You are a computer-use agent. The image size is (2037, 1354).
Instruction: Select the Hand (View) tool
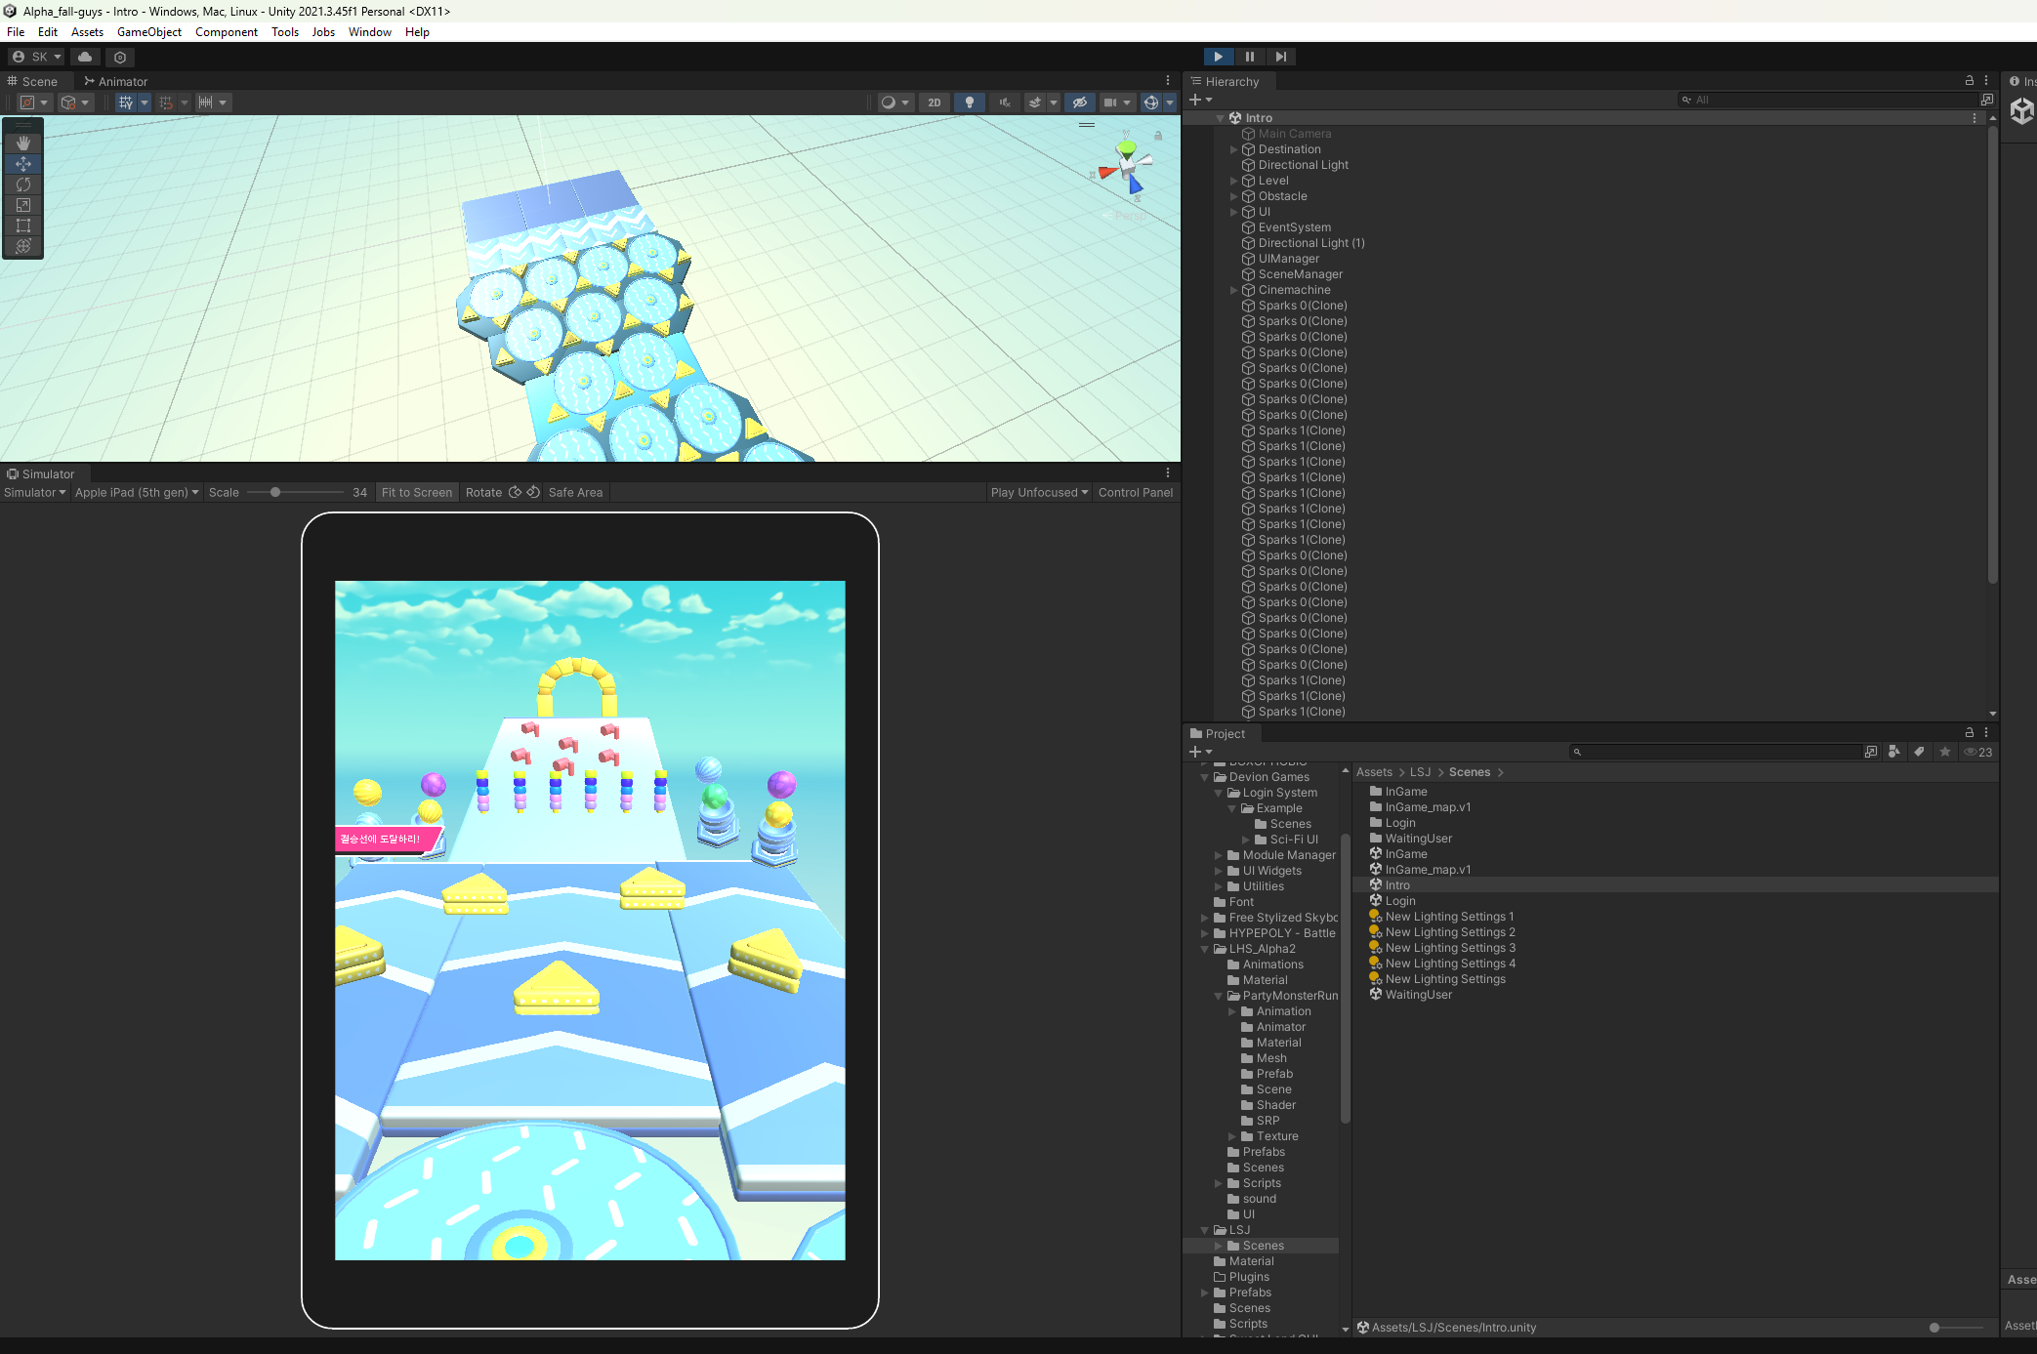[x=23, y=143]
